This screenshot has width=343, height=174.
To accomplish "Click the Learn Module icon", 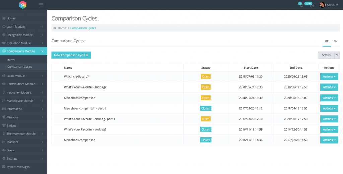I will (x=4, y=27).
